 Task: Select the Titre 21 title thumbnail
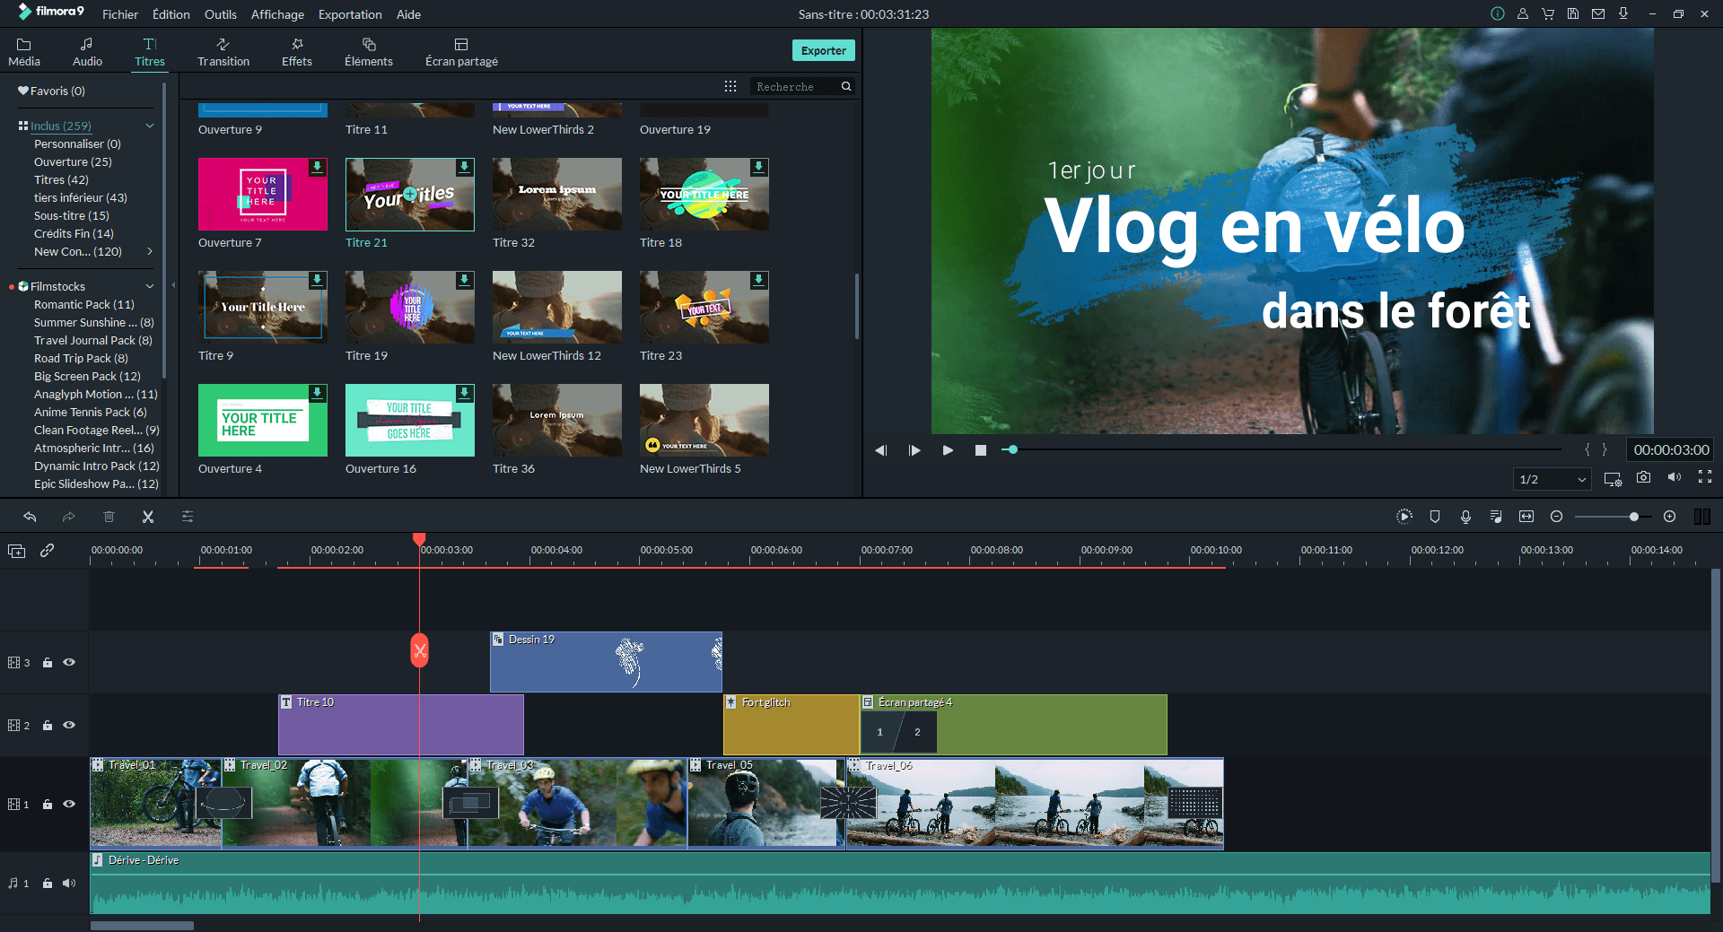409,195
